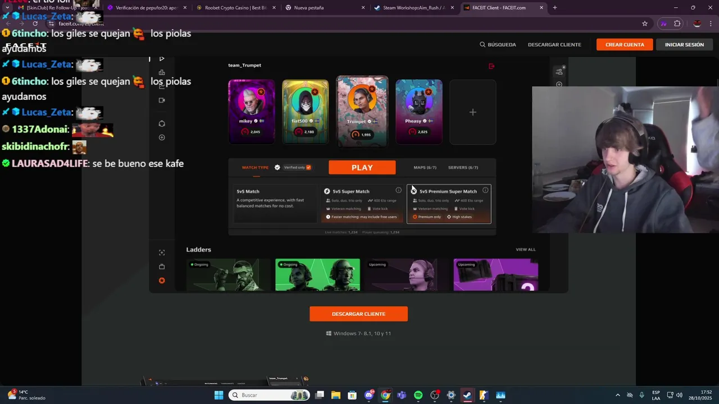The image size is (719, 404).
Task: Open the purple Upcoming ladder thumbnail
Action: pos(495,275)
